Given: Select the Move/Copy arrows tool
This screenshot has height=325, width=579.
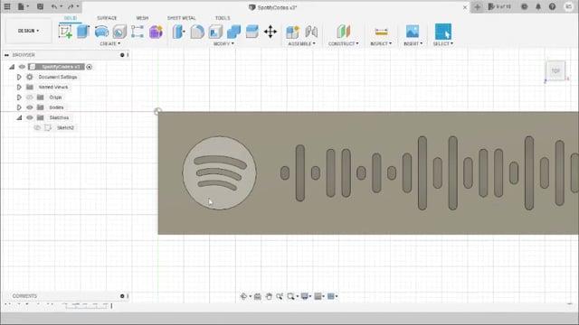Looking at the screenshot, I should pos(271,32).
